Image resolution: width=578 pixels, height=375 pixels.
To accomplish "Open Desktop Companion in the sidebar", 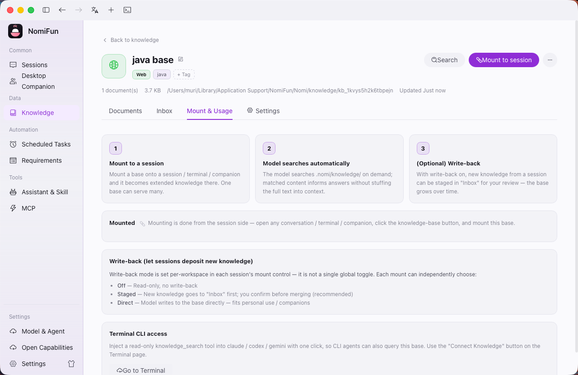I will [x=42, y=81].
